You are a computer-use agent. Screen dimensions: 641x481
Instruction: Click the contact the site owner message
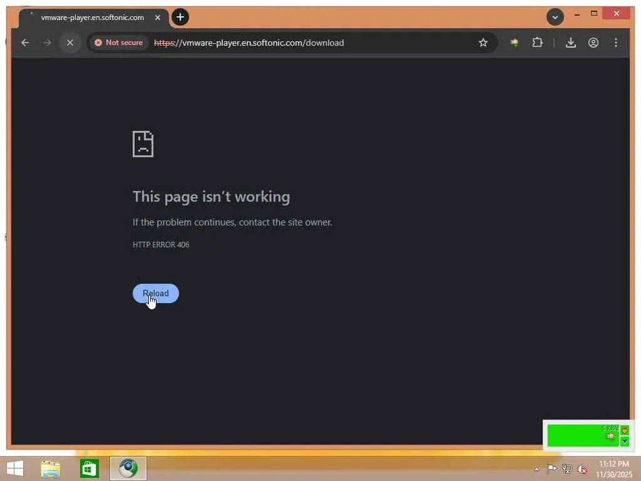(232, 222)
